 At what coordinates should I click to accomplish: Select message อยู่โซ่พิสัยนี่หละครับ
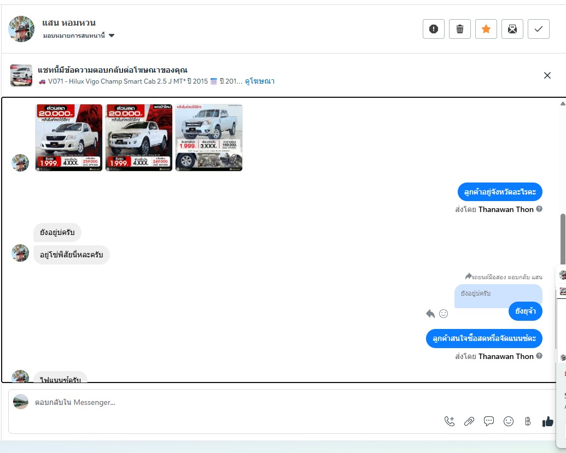point(72,255)
